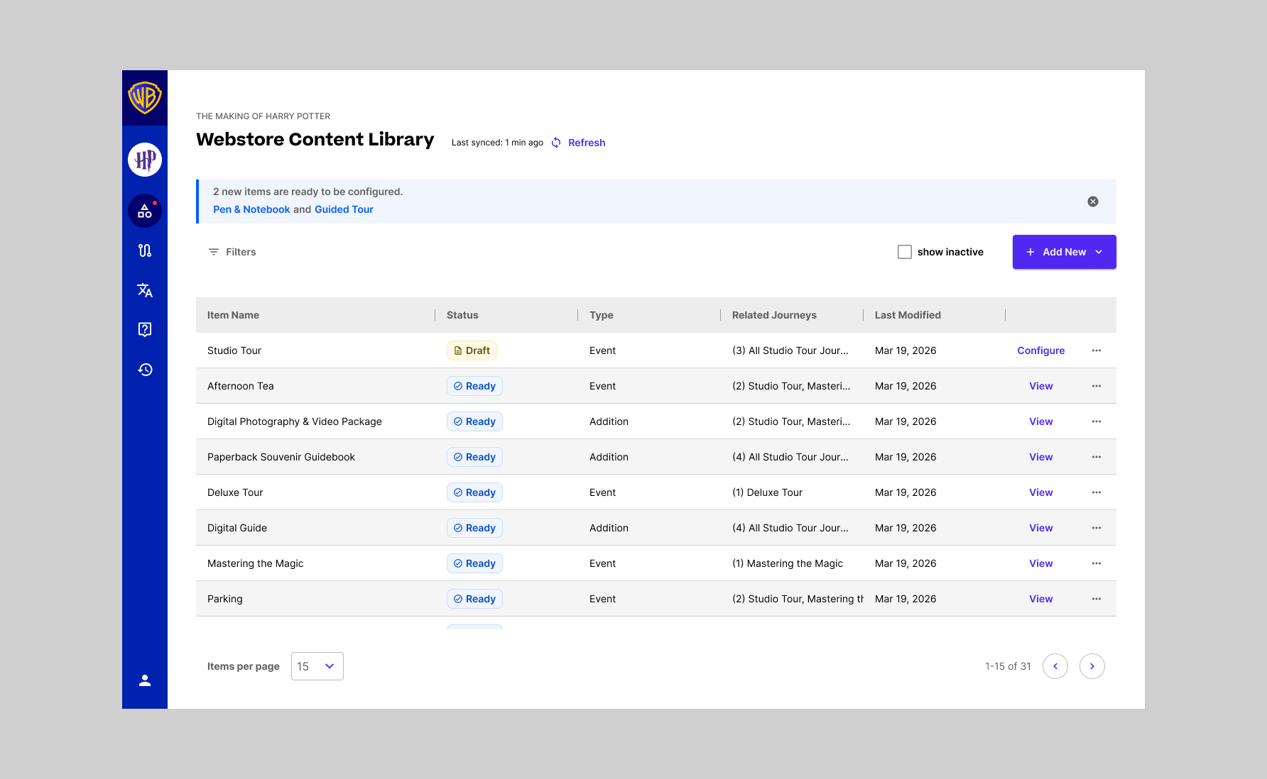Click View for Parking
This screenshot has height=779, width=1267.
(1041, 599)
